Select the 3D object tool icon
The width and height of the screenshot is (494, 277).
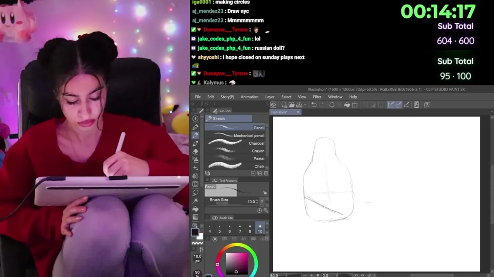(195, 225)
